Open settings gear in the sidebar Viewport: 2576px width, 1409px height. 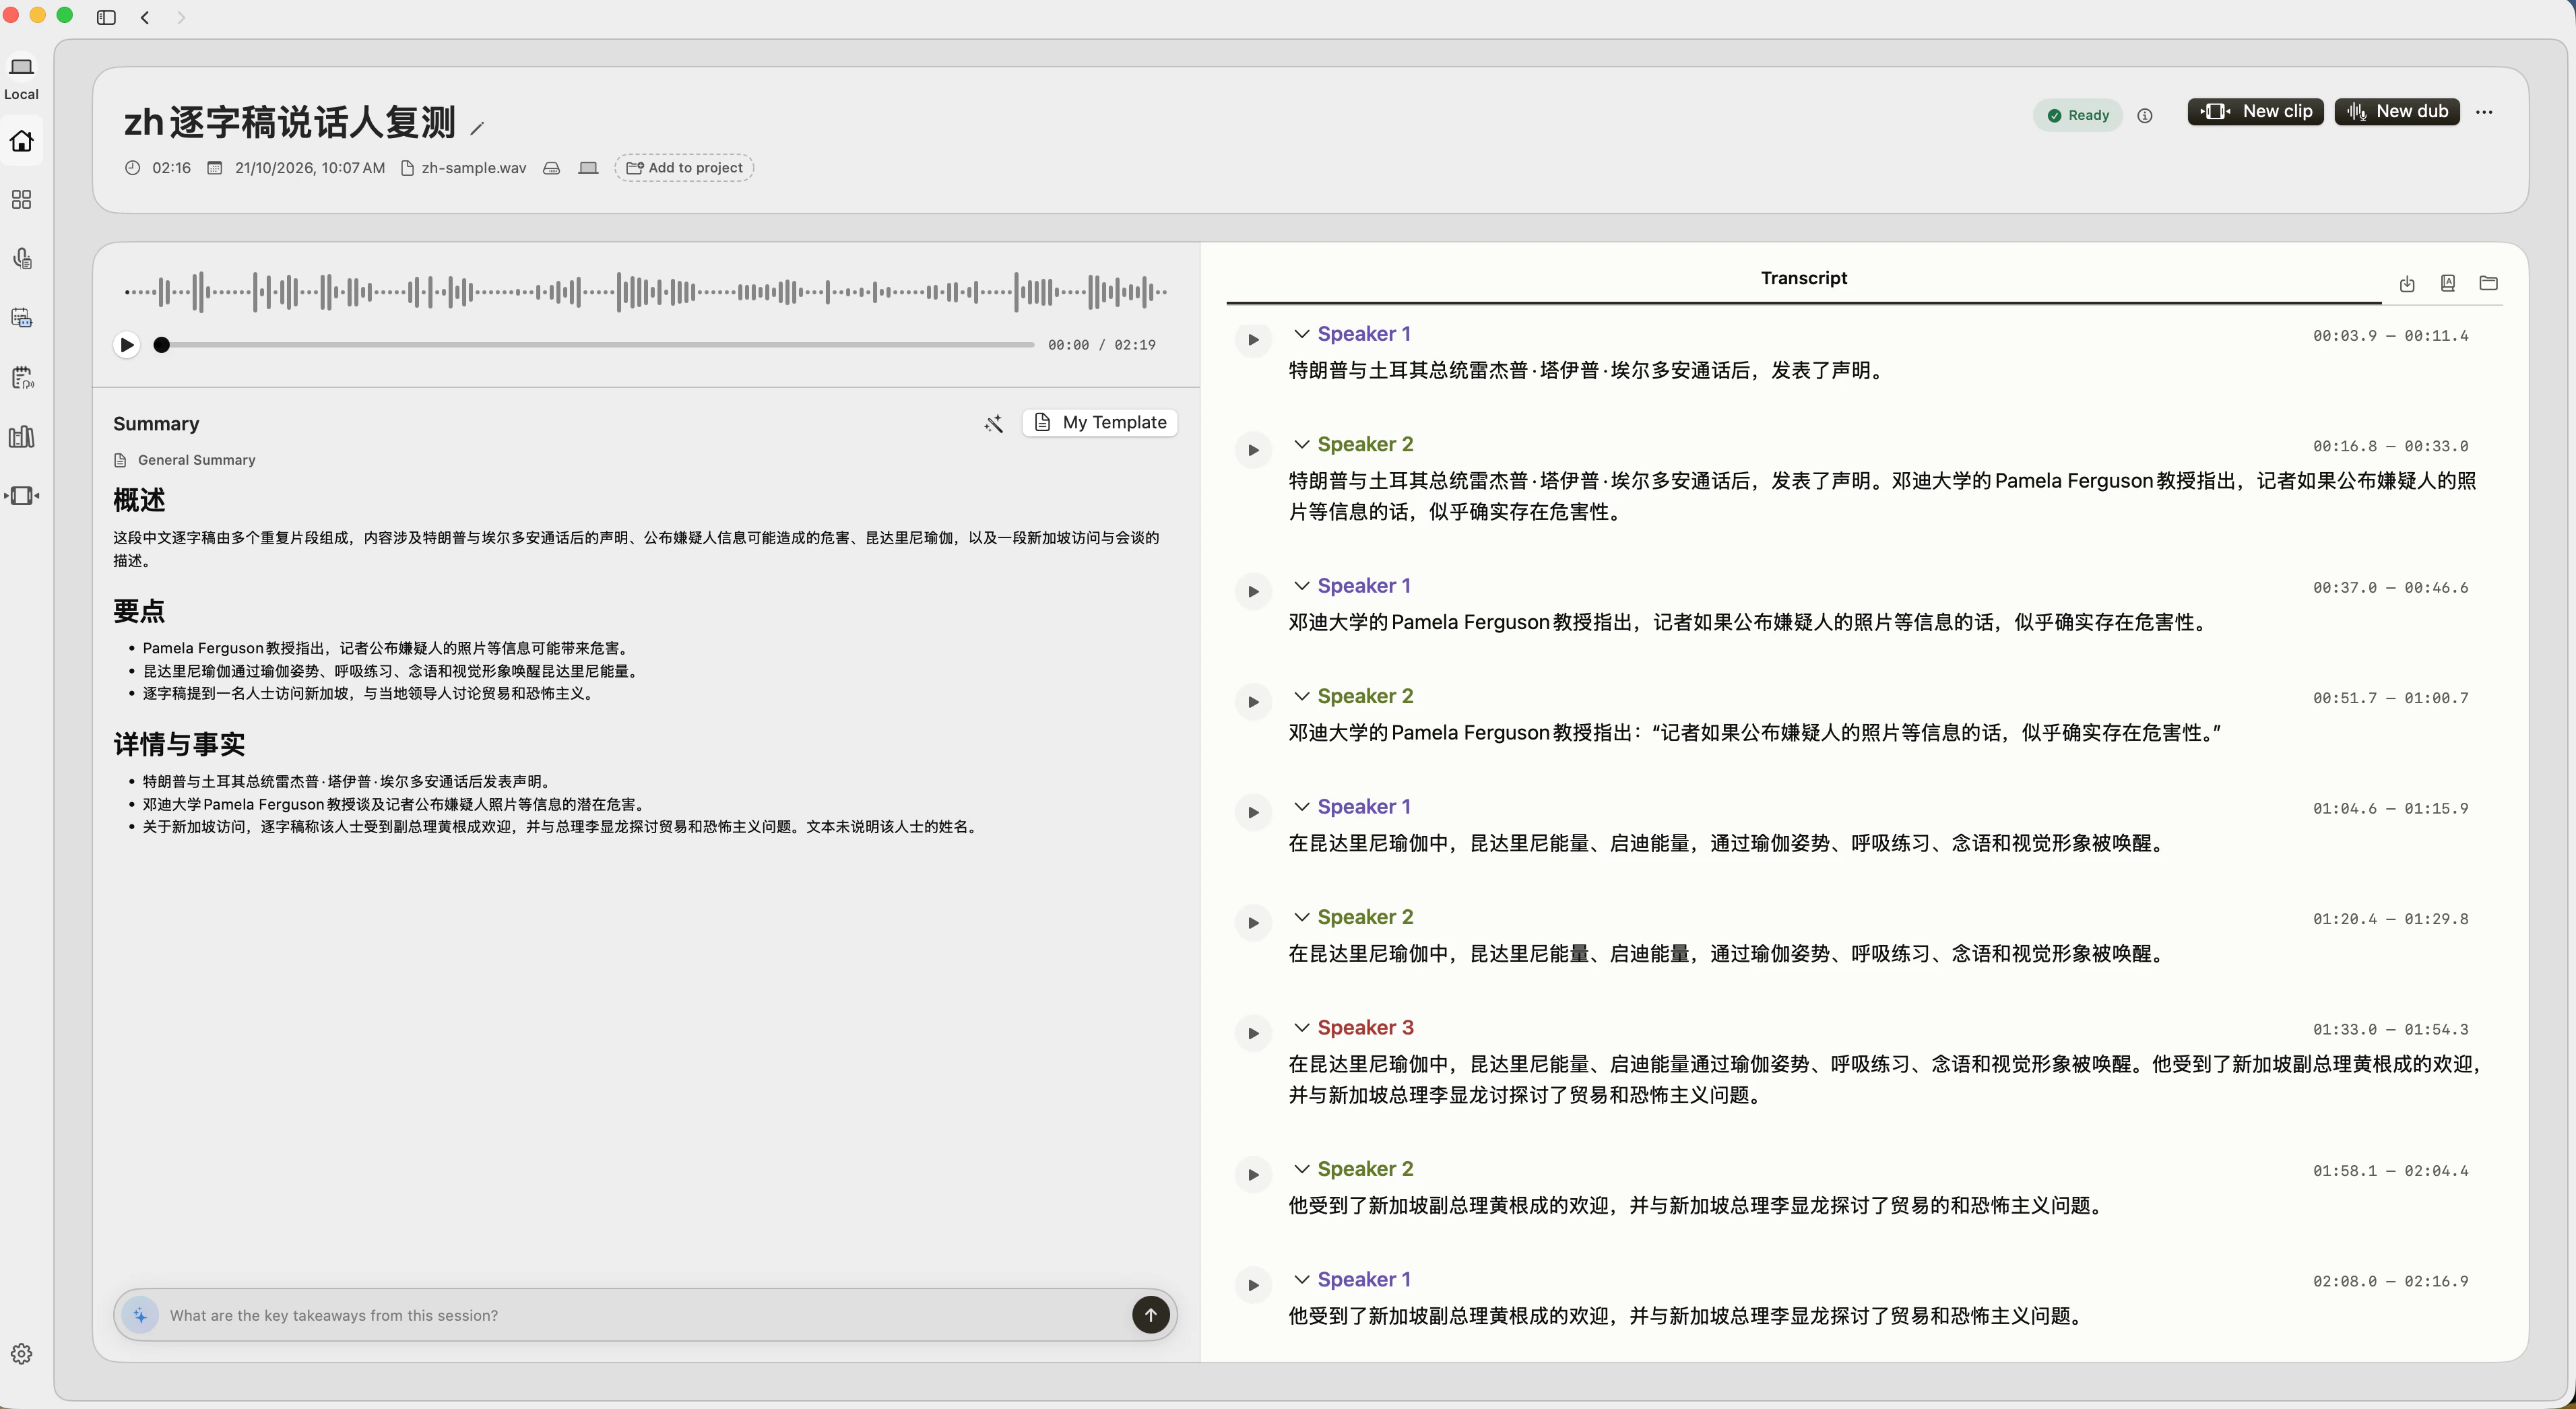[x=21, y=1354]
